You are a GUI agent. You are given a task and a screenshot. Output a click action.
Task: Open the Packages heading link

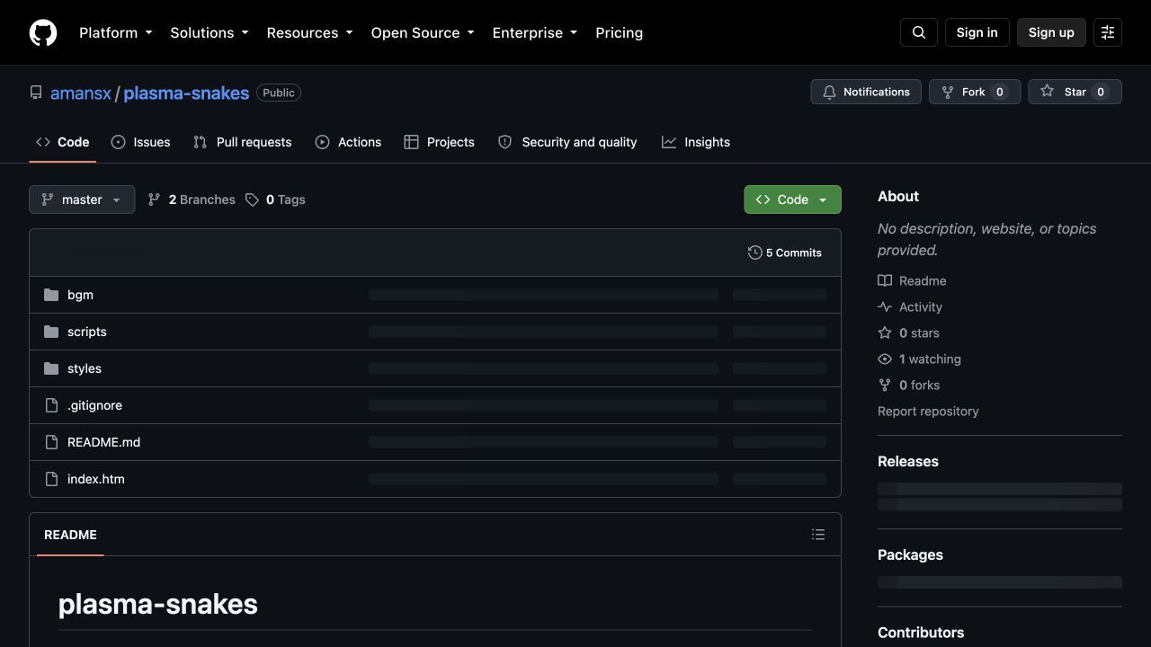910,554
